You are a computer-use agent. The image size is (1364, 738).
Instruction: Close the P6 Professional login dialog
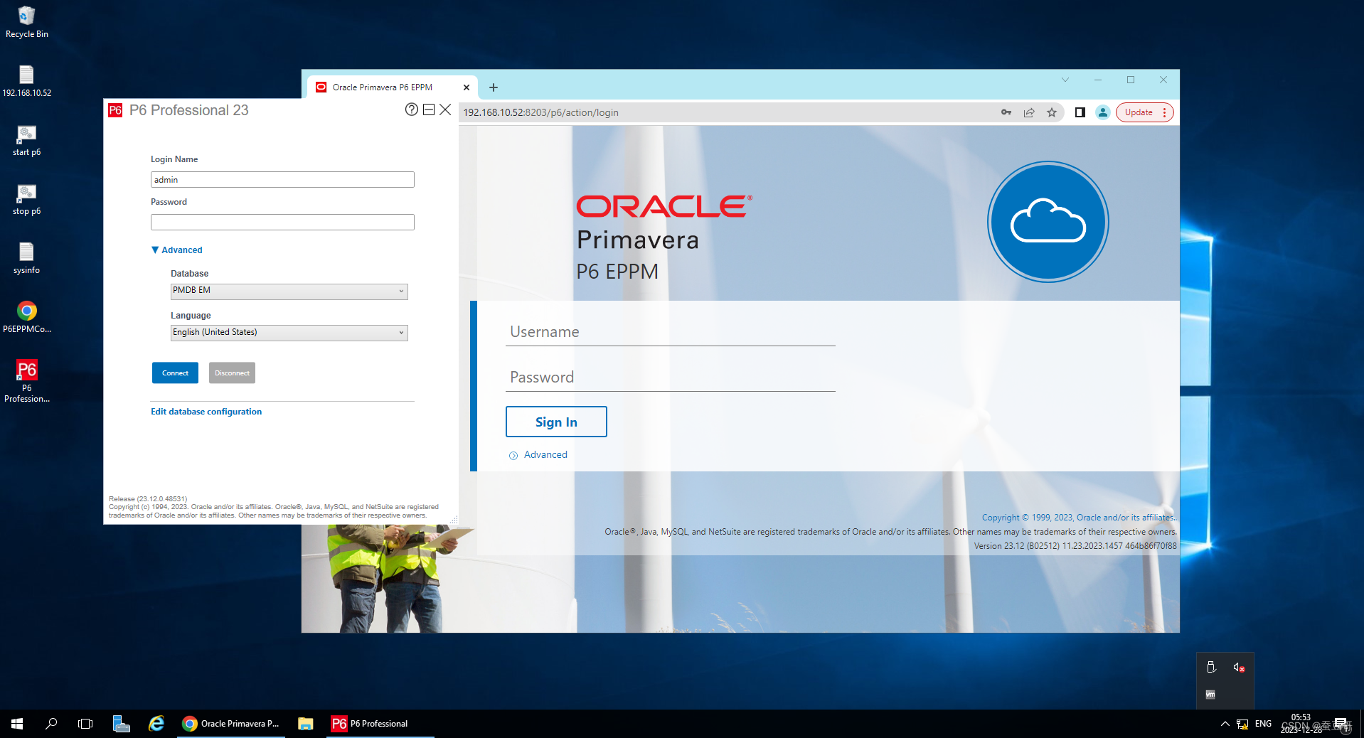445,109
